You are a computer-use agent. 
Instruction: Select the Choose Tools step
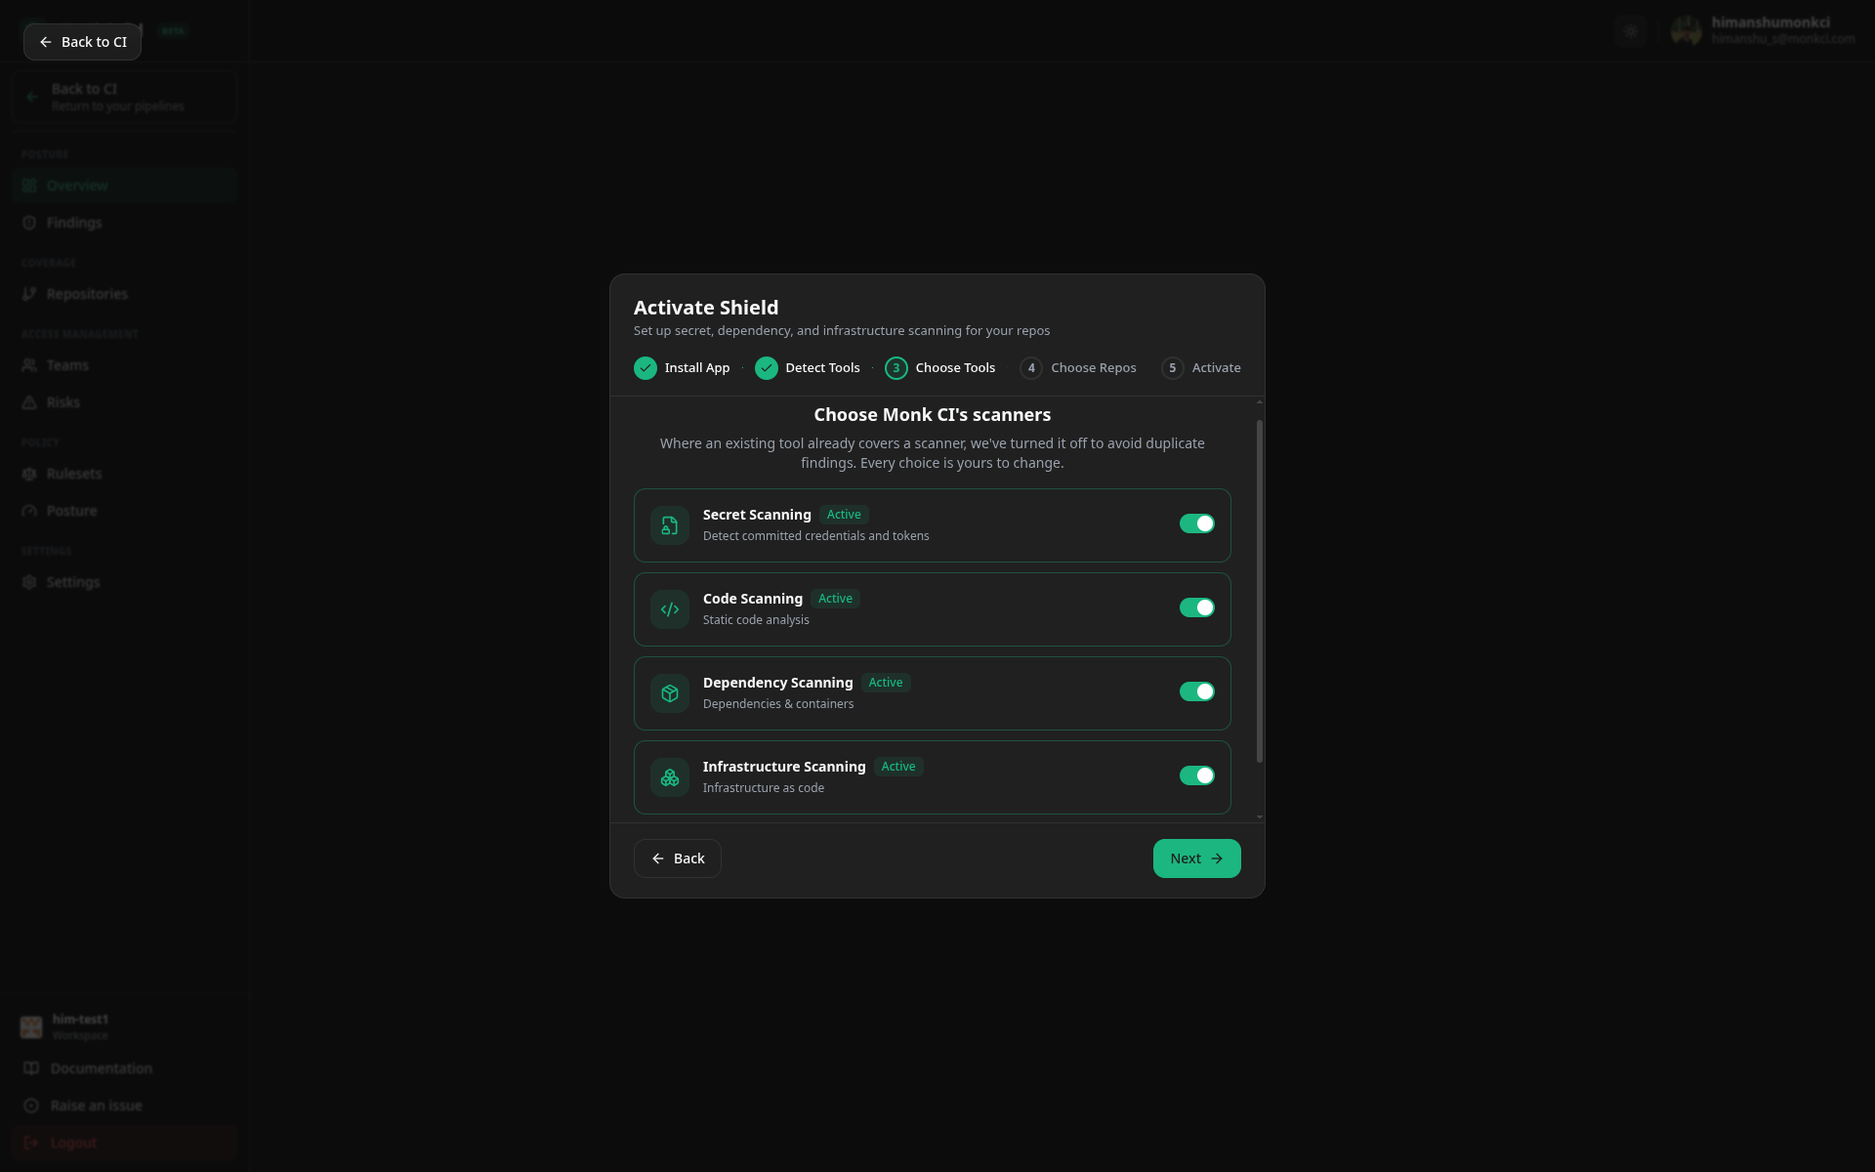tap(939, 368)
